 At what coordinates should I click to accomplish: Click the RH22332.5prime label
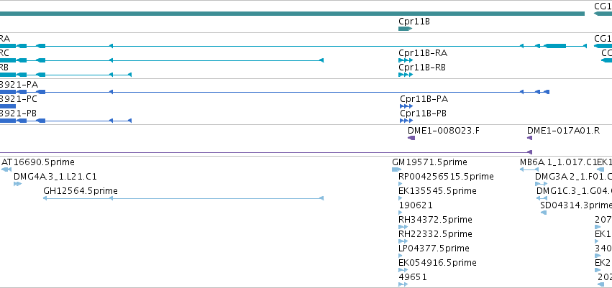click(435, 234)
